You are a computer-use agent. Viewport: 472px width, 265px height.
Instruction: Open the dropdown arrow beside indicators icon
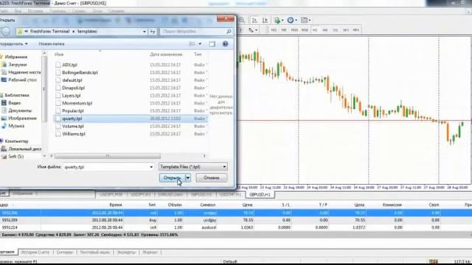pyautogui.click(x=282, y=20)
